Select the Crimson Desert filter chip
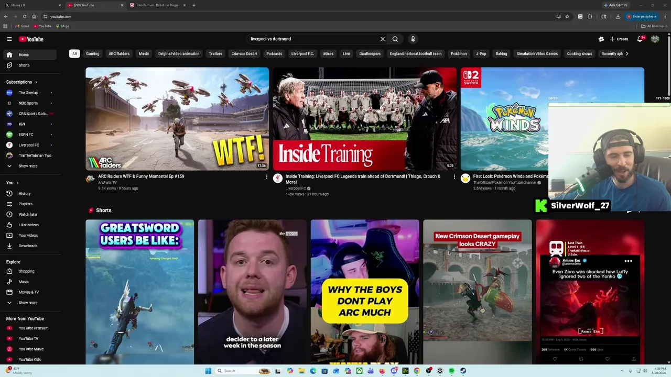 pos(244,53)
